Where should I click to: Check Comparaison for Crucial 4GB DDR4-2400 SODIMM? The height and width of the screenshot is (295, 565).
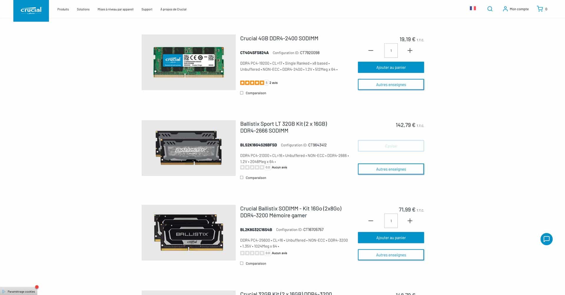coord(242,93)
